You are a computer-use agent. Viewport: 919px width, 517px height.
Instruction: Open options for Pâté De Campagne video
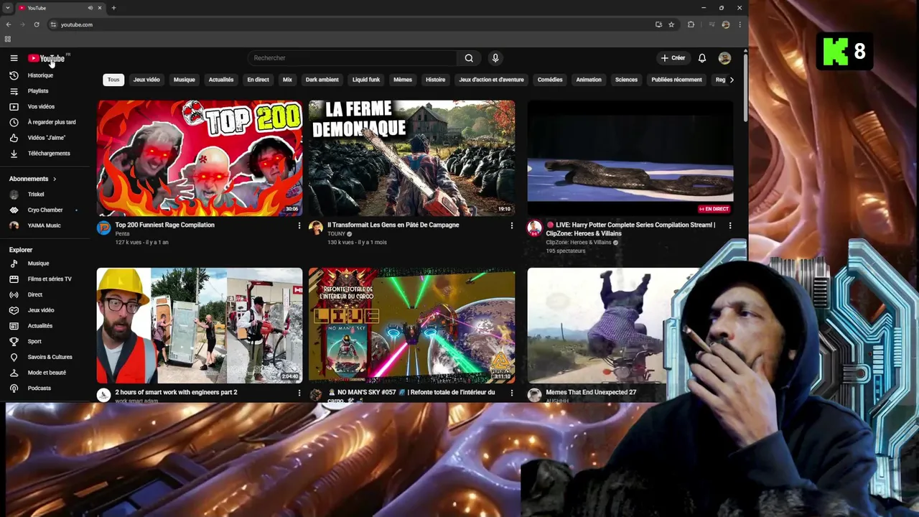[512, 225]
